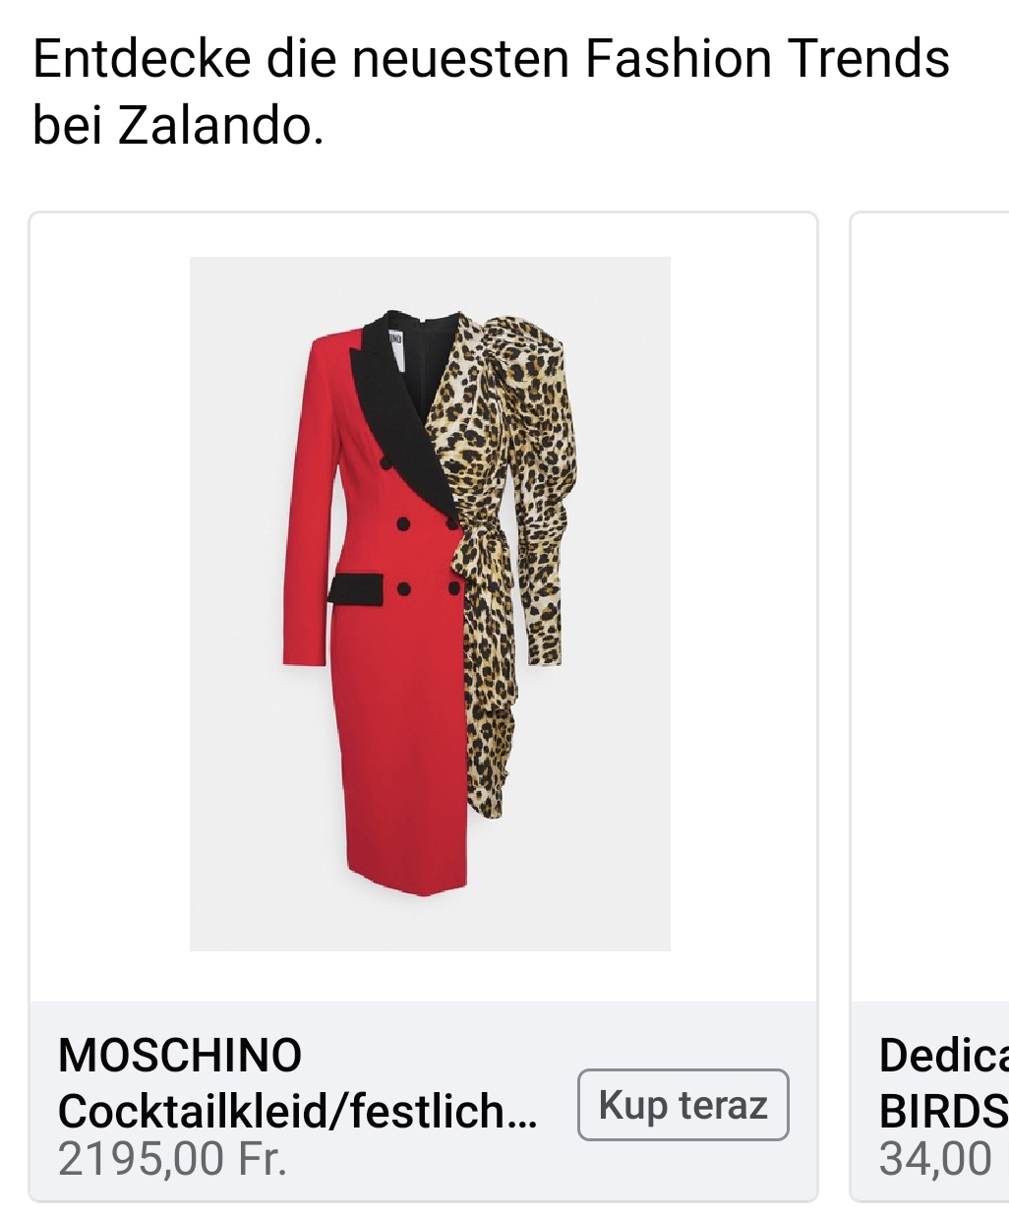Click the "bei Zalando." text line

(x=178, y=124)
